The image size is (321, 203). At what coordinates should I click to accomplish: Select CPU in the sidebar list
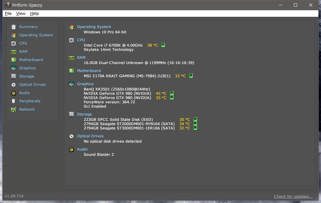23,43
